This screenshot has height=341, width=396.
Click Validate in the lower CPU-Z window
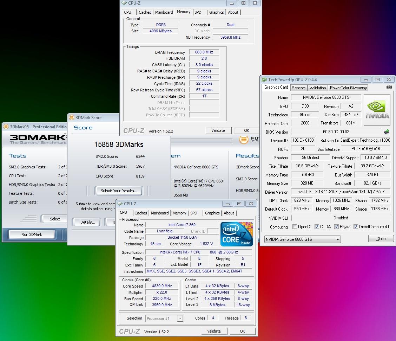(214, 331)
